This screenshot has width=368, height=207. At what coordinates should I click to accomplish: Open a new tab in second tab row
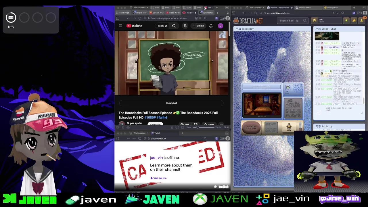click(x=217, y=13)
